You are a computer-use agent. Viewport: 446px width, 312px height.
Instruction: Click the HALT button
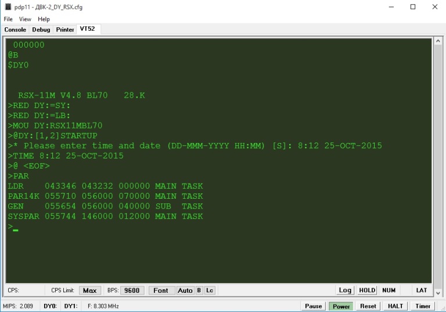tap(395, 306)
